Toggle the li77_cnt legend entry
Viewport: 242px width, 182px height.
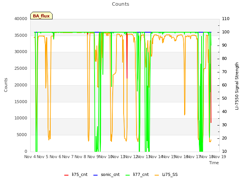[x=137, y=174]
